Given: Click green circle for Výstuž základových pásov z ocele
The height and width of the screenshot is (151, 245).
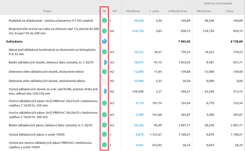Looking at the screenshot, I should (x=104, y=134).
